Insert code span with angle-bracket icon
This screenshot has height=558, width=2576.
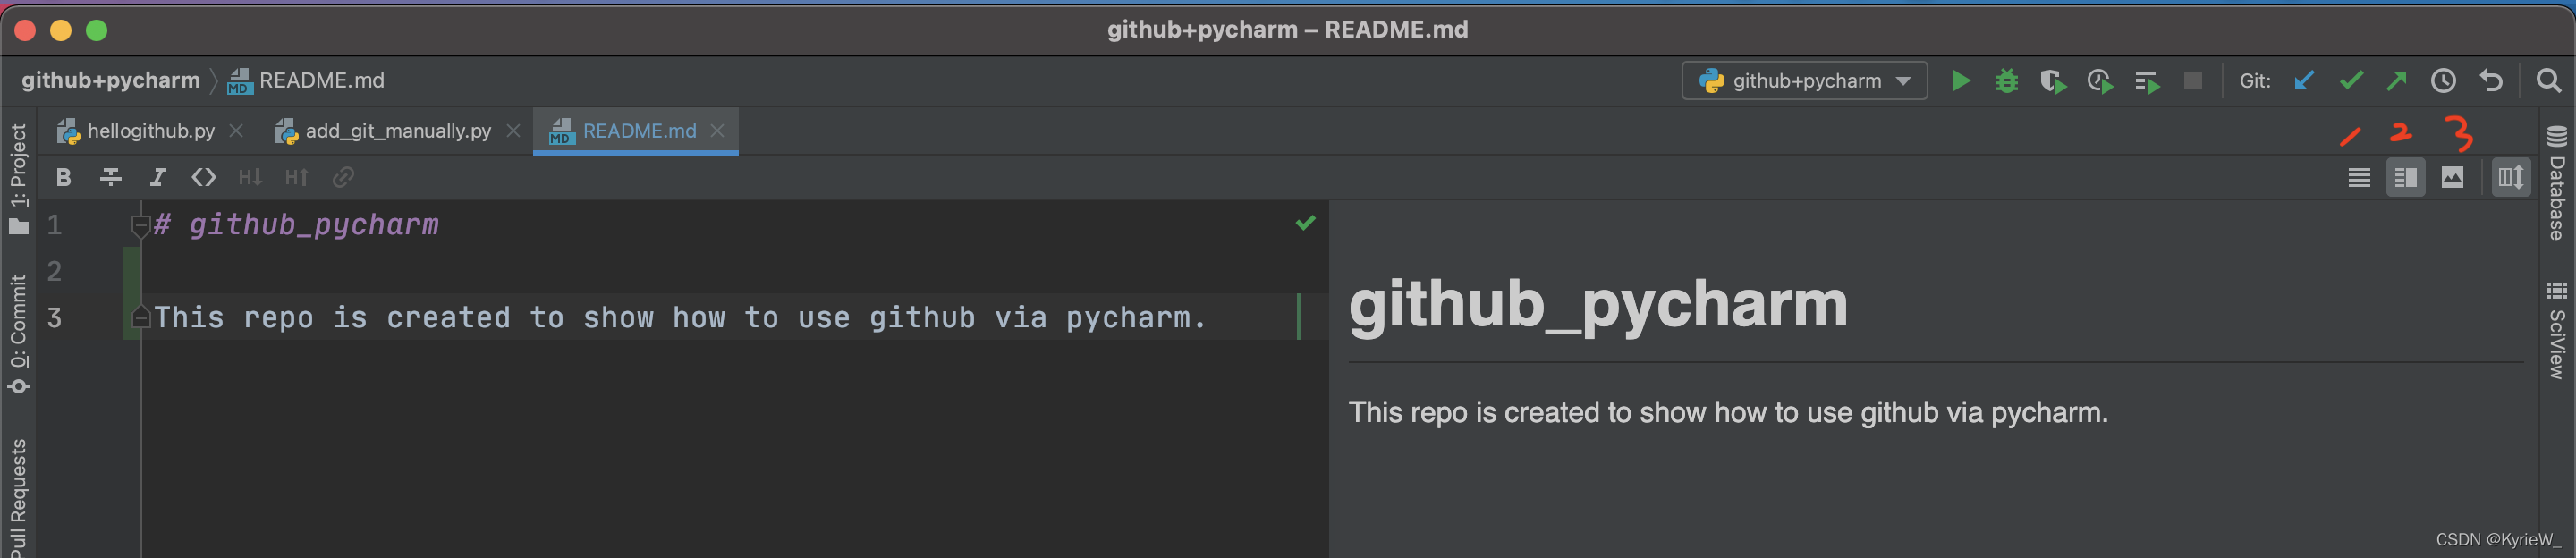pyautogui.click(x=204, y=178)
